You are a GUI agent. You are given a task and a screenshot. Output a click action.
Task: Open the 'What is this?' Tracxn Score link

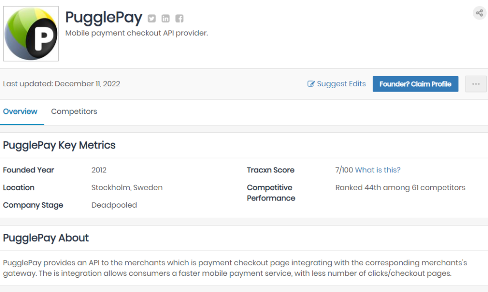[377, 170]
